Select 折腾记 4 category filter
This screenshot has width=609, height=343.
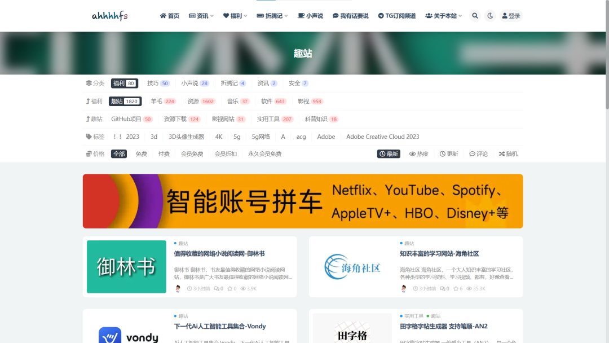coord(233,83)
